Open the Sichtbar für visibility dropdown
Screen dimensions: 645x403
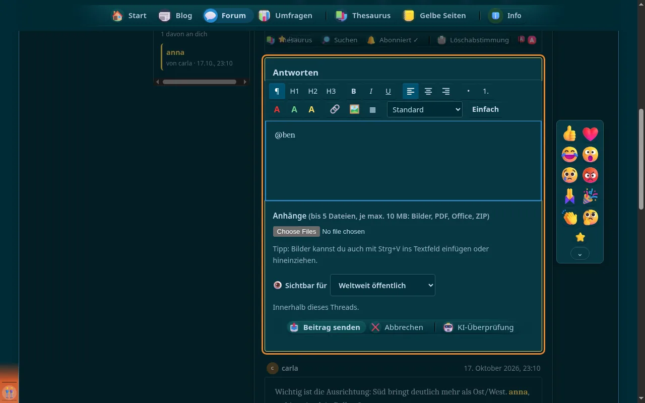[382, 285]
